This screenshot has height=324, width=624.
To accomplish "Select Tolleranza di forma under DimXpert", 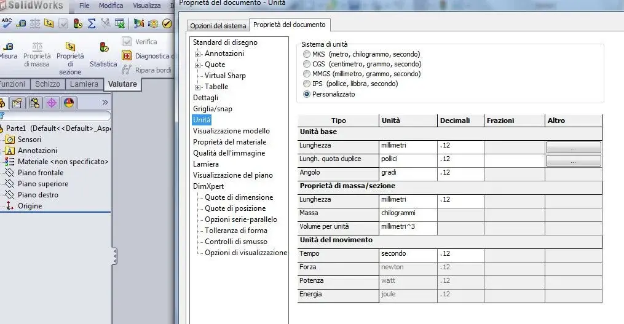I will point(236,231).
